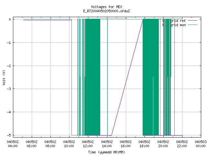
Task: Select the file name "E_RT20040502050000.sfduZ" subtitle
Action: (x=106, y=11)
